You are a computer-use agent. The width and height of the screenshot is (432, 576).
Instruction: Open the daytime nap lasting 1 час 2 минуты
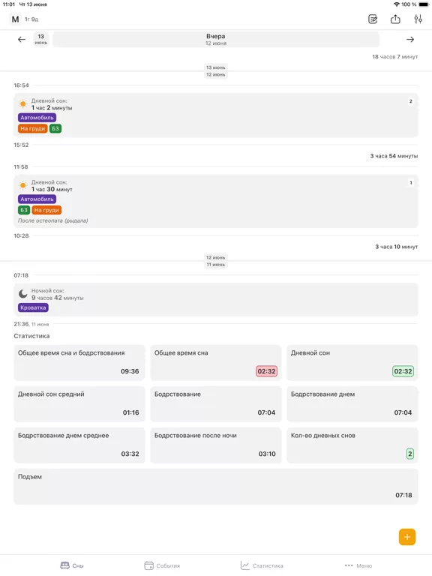click(x=216, y=115)
